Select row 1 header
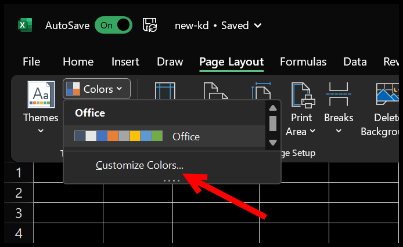This screenshot has width=403, height=247. click(x=19, y=172)
